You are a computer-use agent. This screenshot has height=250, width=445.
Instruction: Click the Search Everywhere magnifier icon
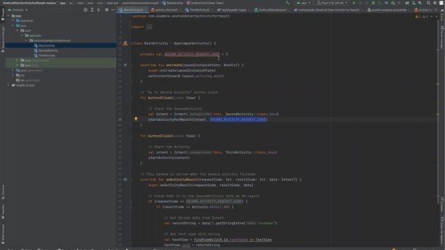pos(428,3)
